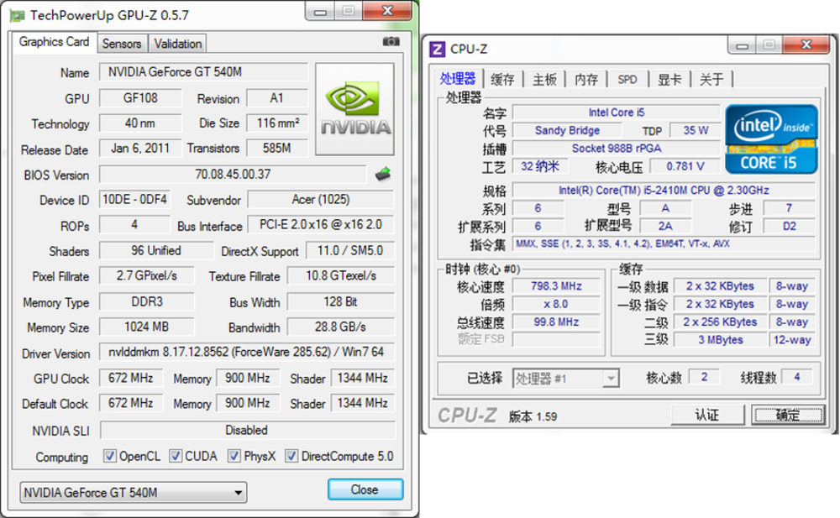Open the 关于 tab in CPU-Z
This screenshot has height=518, width=840.
click(x=711, y=80)
